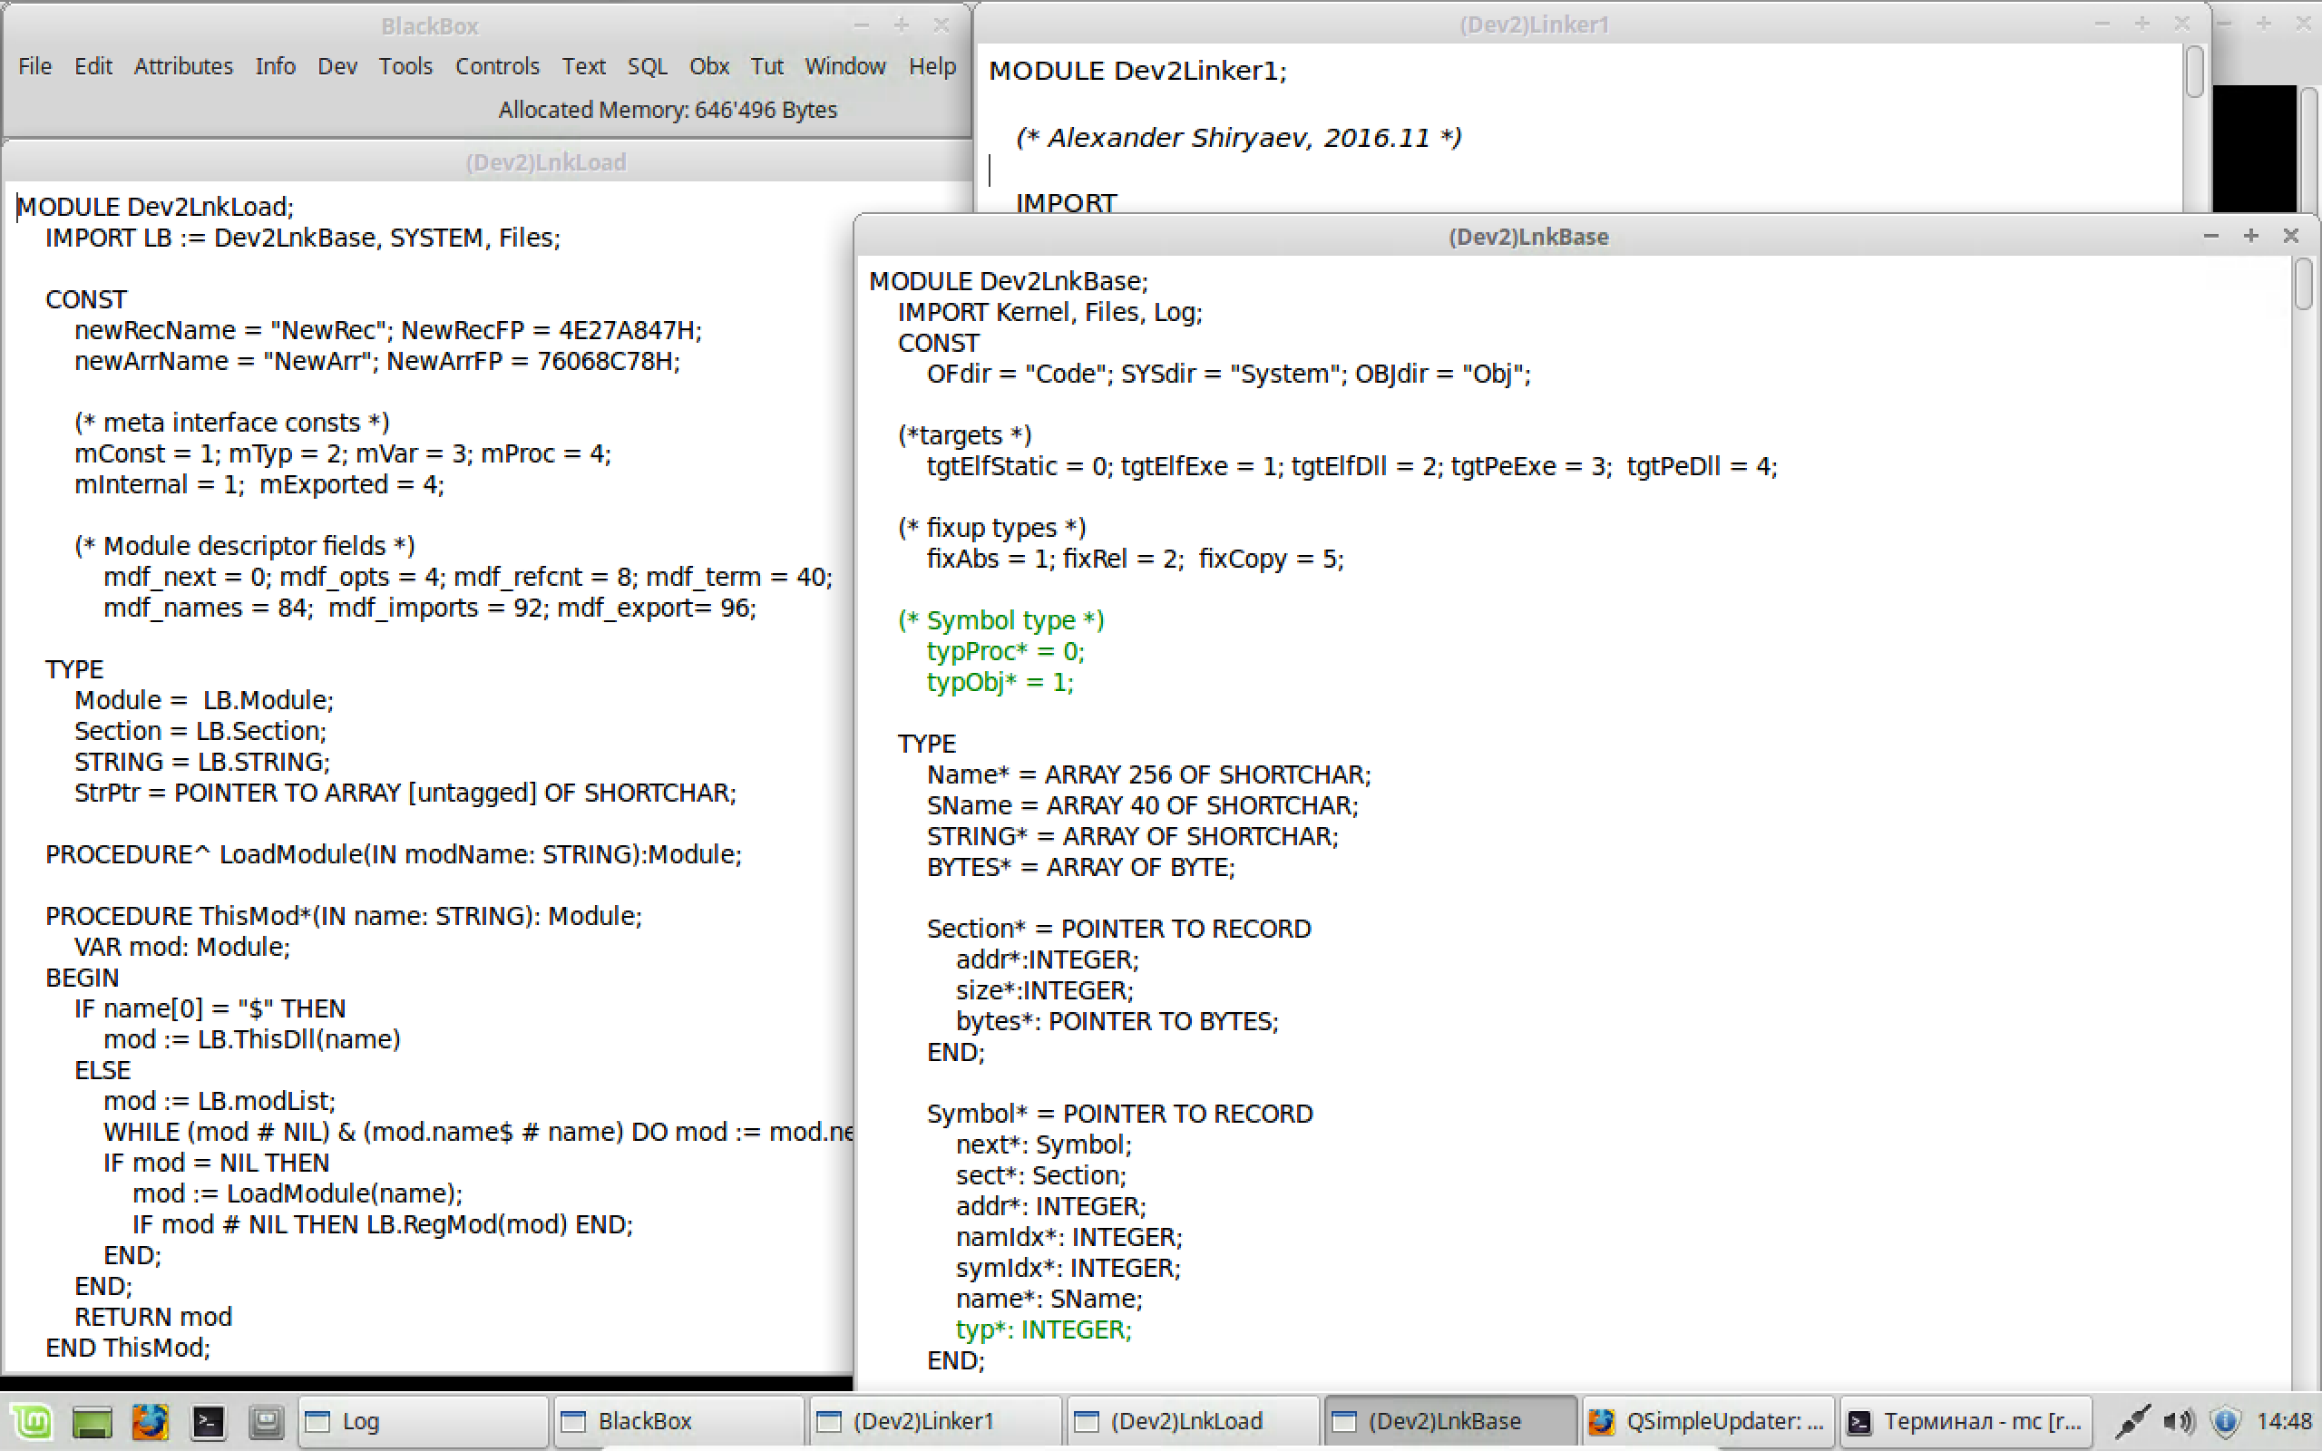Switch to the Терминал - mc taskbar item

pos(1965,1421)
